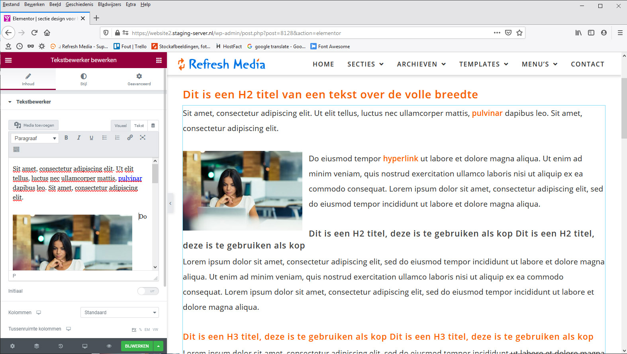Click the green Bijwerken button
This screenshot has height=354, width=627.
pyautogui.click(x=137, y=346)
